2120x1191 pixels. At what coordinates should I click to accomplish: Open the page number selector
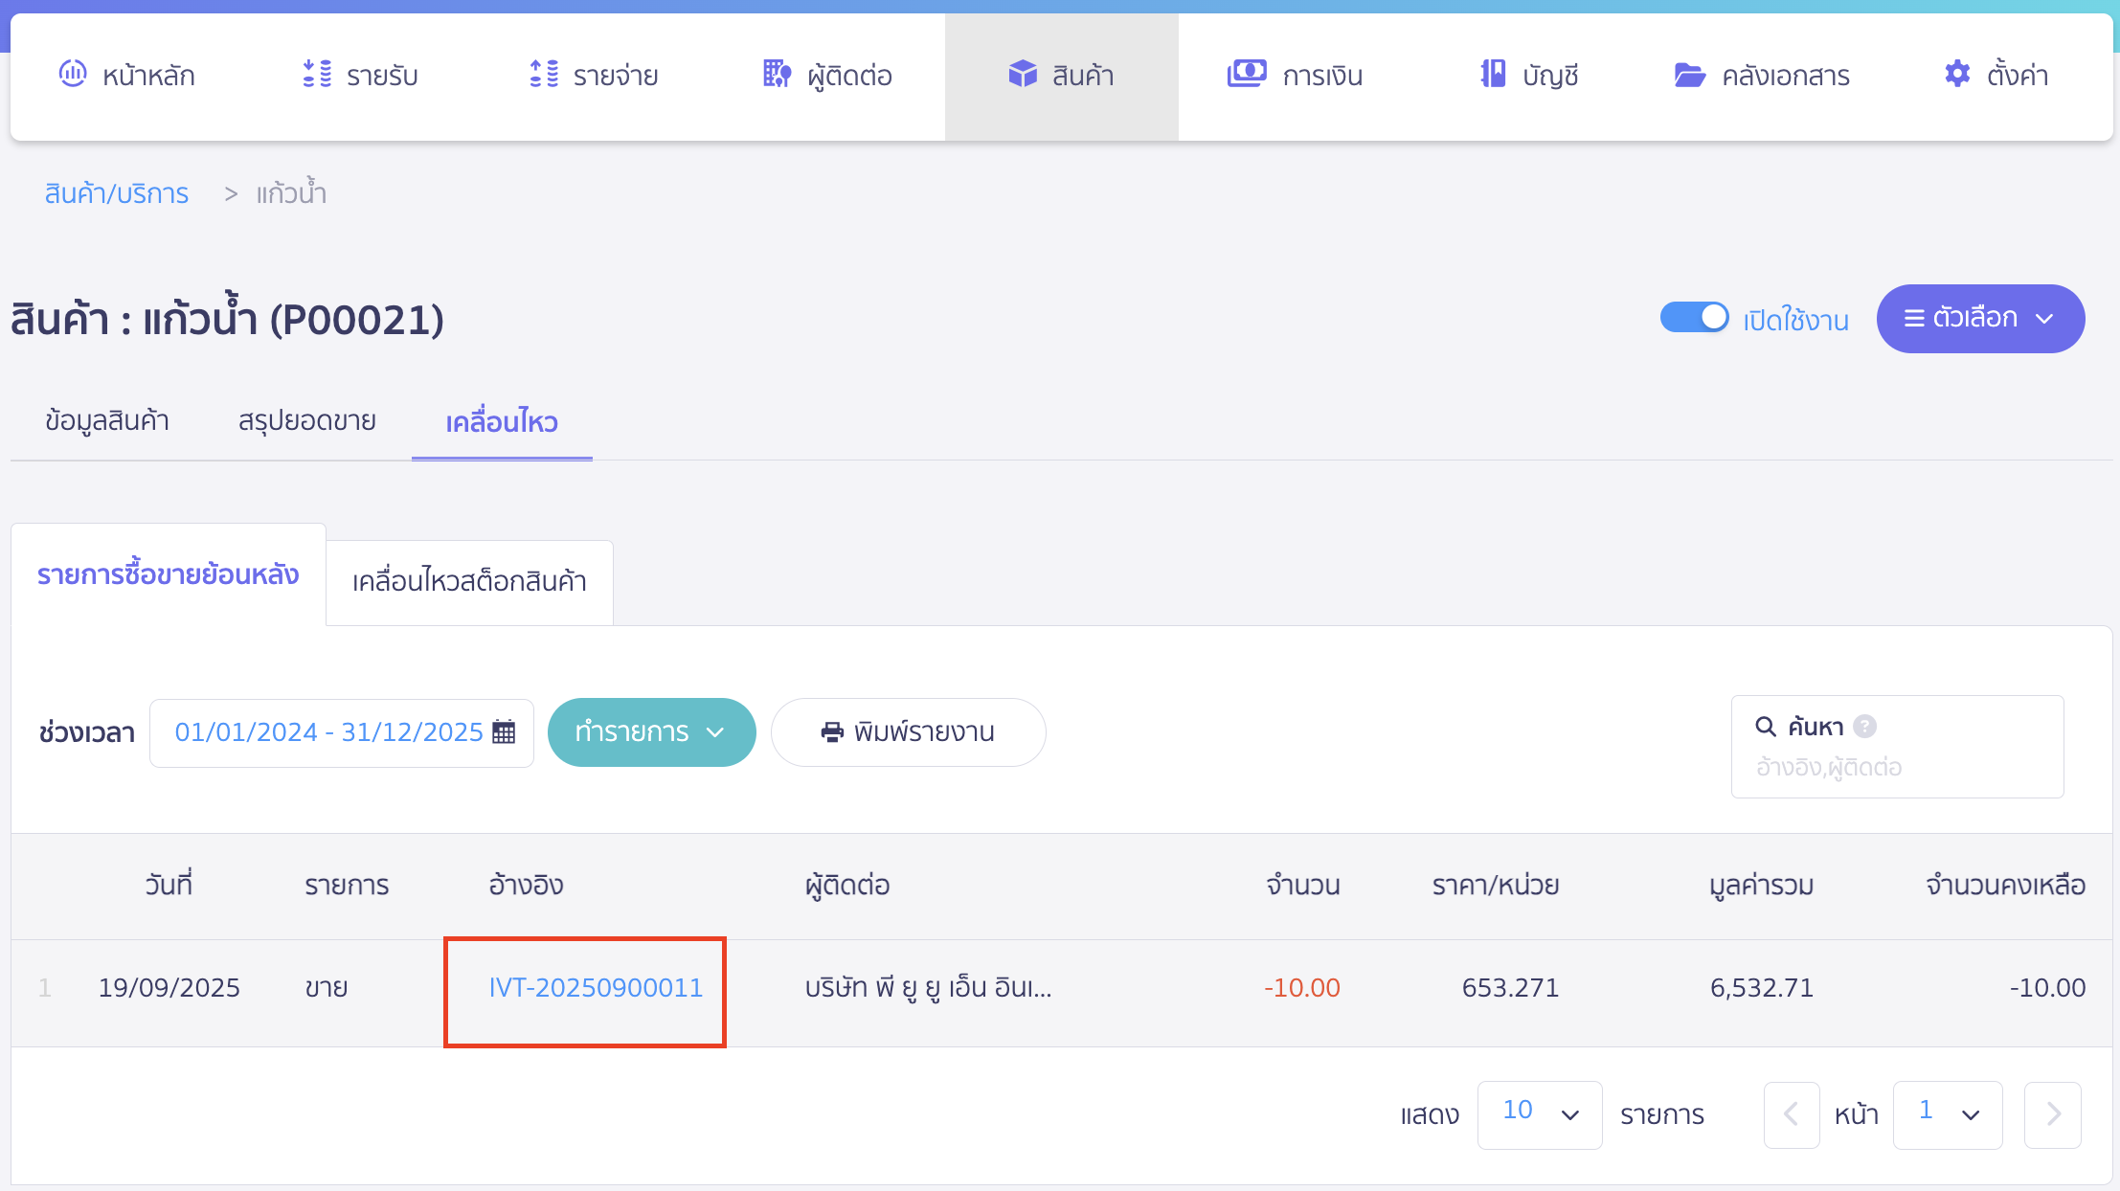coord(1947,1113)
